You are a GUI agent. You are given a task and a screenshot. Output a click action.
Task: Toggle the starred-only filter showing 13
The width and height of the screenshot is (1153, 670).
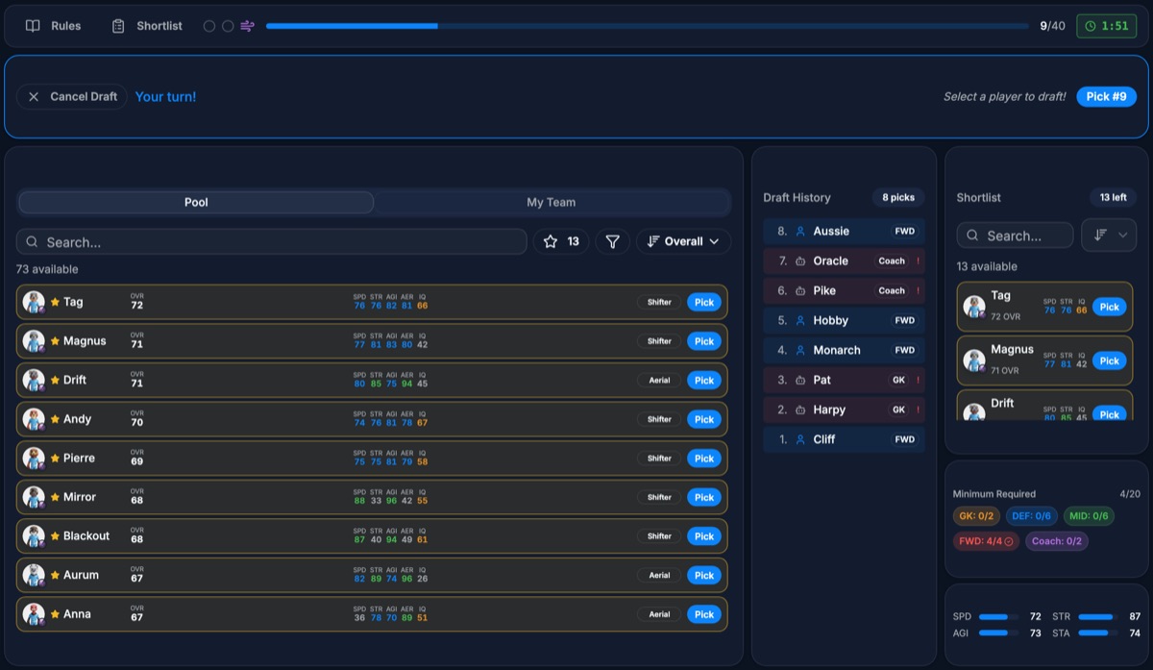click(x=561, y=242)
